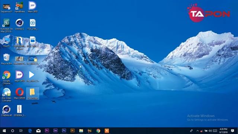
Task: Click the touch keyboard tray icon
Action: pyautogui.click(x=215, y=131)
